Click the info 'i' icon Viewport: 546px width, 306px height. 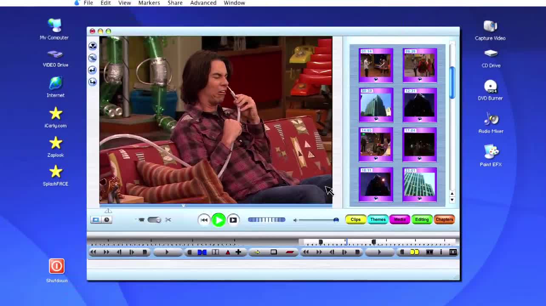pyautogui.click(x=441, y=252)
